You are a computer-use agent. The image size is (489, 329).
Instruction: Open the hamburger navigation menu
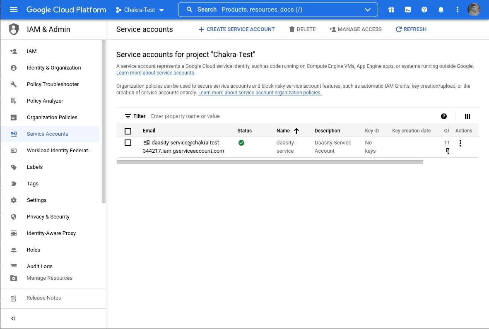click(14, 10)
